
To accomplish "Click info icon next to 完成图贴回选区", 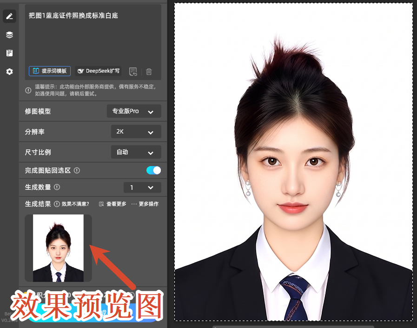I will click(77, 170).
